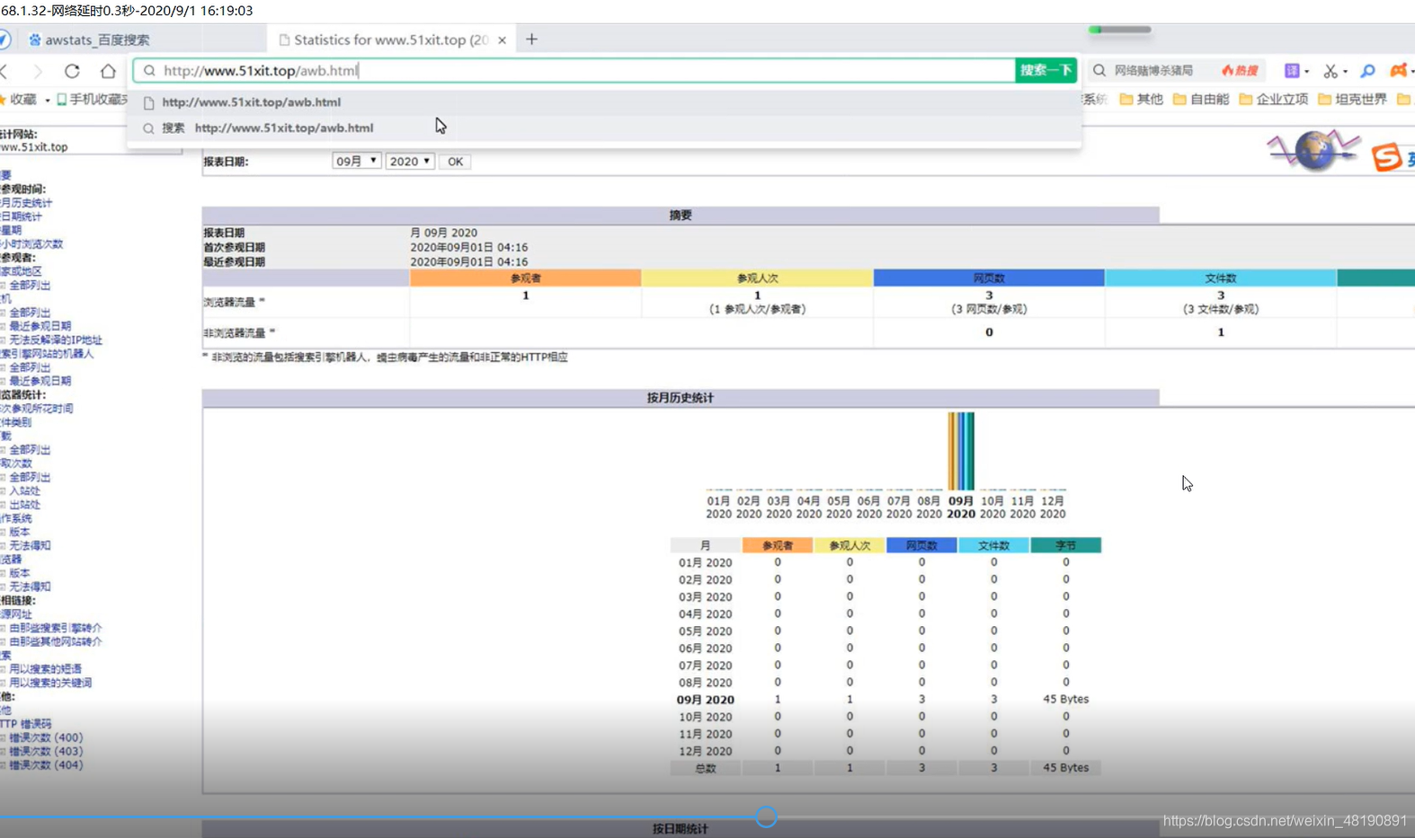This screenshot has height=838, width=1415.
Task: Click the right-side search box 网络赌博杀猪局
Action: 1153,71
